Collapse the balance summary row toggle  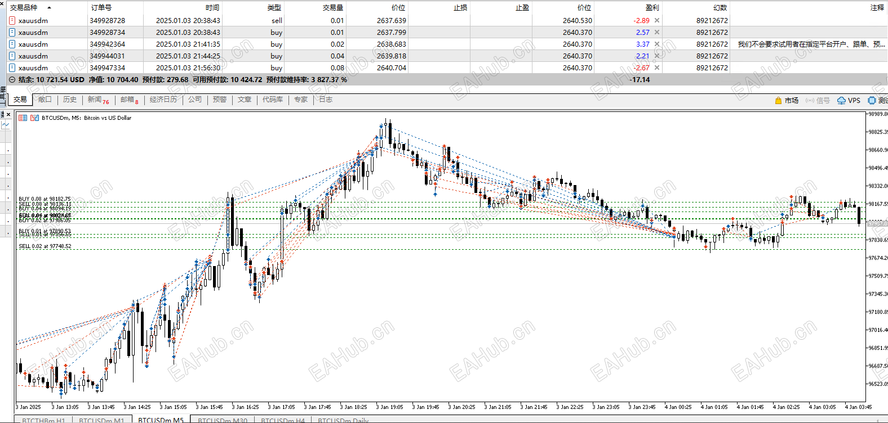coord(12,80)
